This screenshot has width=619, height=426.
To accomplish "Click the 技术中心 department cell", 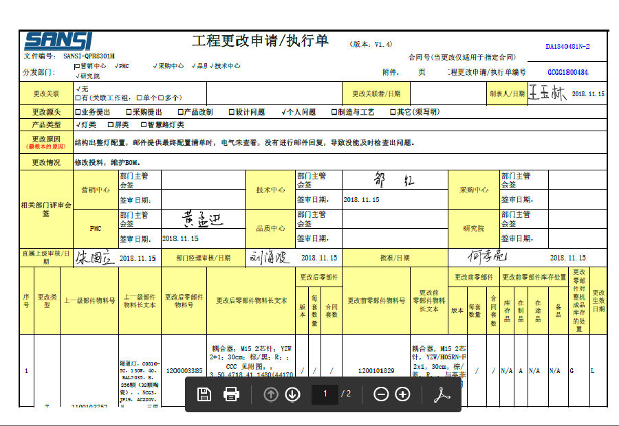I will [270, 190].
